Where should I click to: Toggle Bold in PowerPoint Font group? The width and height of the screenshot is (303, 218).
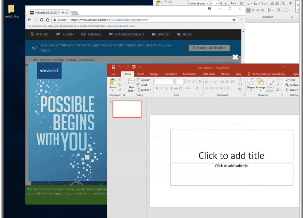[157, 88]
